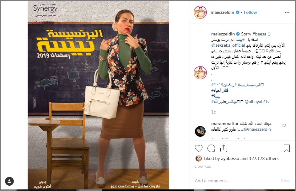296x191 pixels.
Task: Visit the @sekseka_official mention
Action: tap(228, 45)
